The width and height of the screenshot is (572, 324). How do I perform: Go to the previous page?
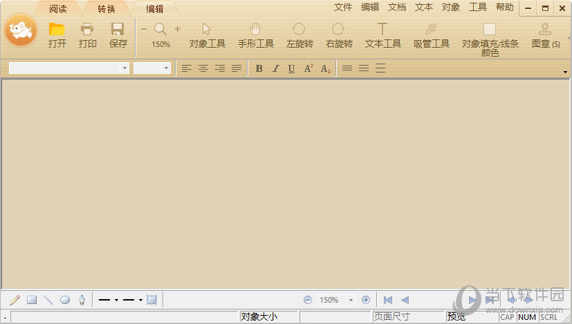pyautogui.click(x=405, y=300)
